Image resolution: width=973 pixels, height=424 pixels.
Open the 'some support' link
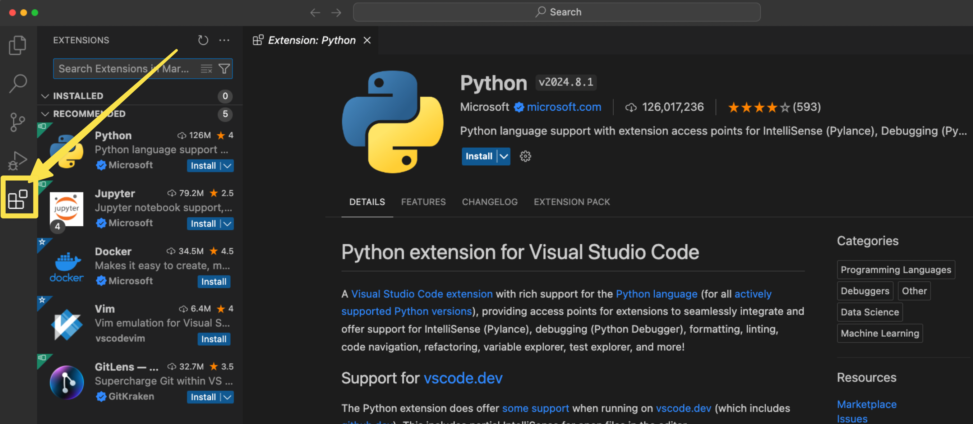point(535,408)
